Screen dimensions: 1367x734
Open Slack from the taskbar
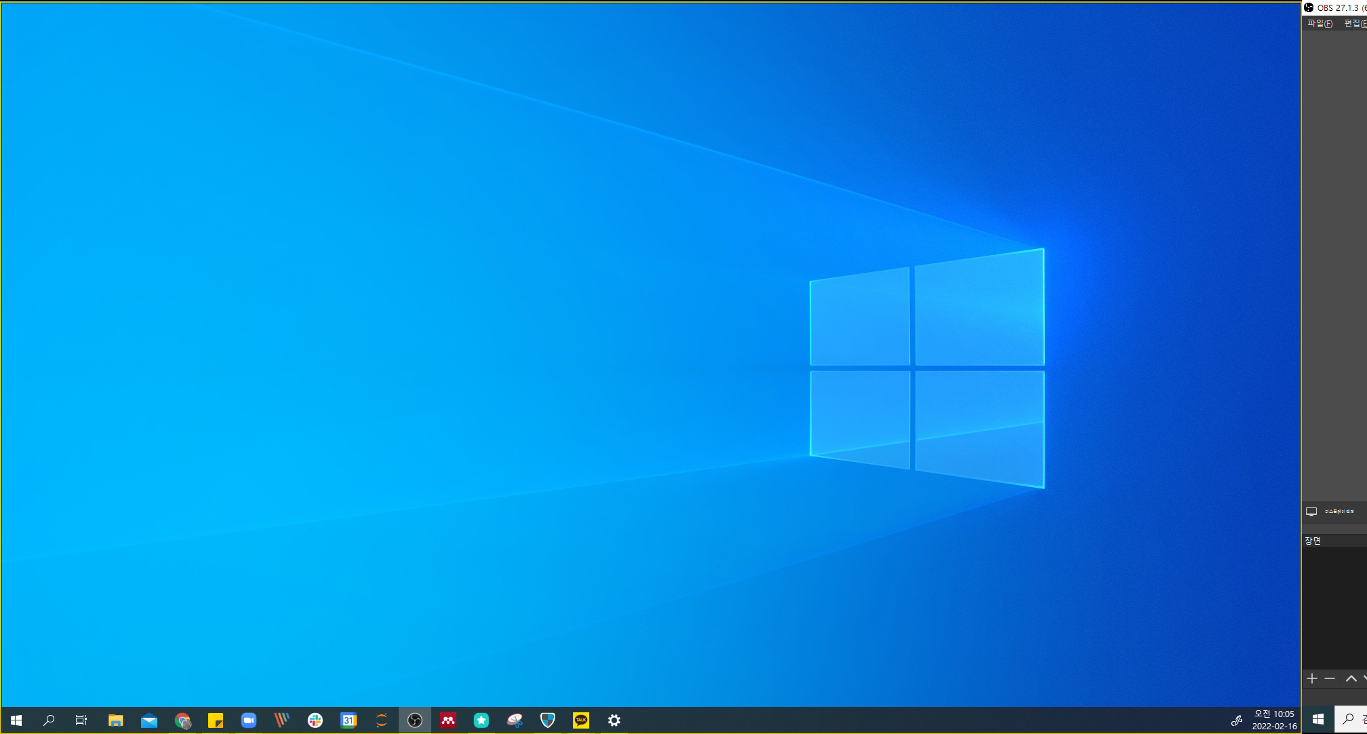tap(315, 720)
